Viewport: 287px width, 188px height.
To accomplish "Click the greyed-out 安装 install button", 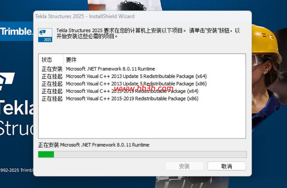I will 184,166.
